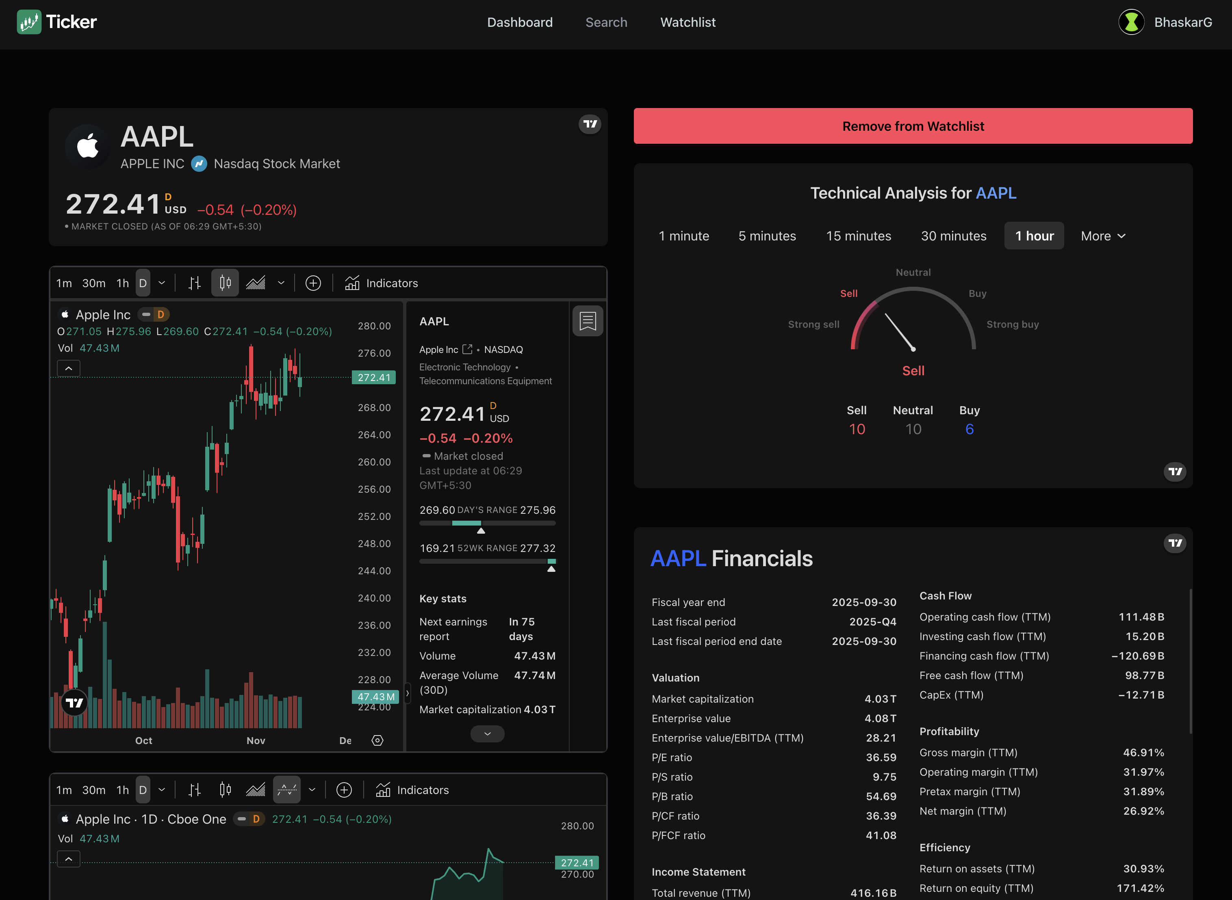Image resolution: width=1232 pixels, height=900 pixels.
Task: Add symbol to compare in upper chart toolbar
Action: (313, 283)
